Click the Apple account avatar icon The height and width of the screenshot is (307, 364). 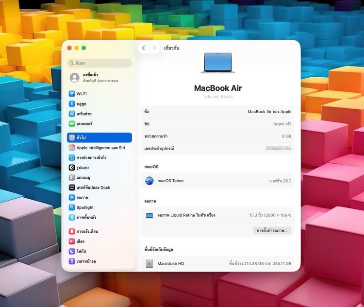[75, 78]
